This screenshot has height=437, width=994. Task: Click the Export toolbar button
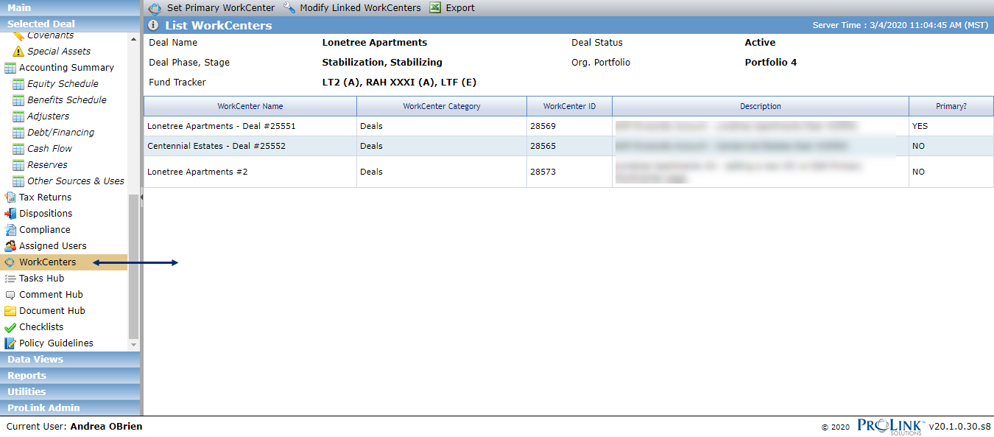point(452,8)
